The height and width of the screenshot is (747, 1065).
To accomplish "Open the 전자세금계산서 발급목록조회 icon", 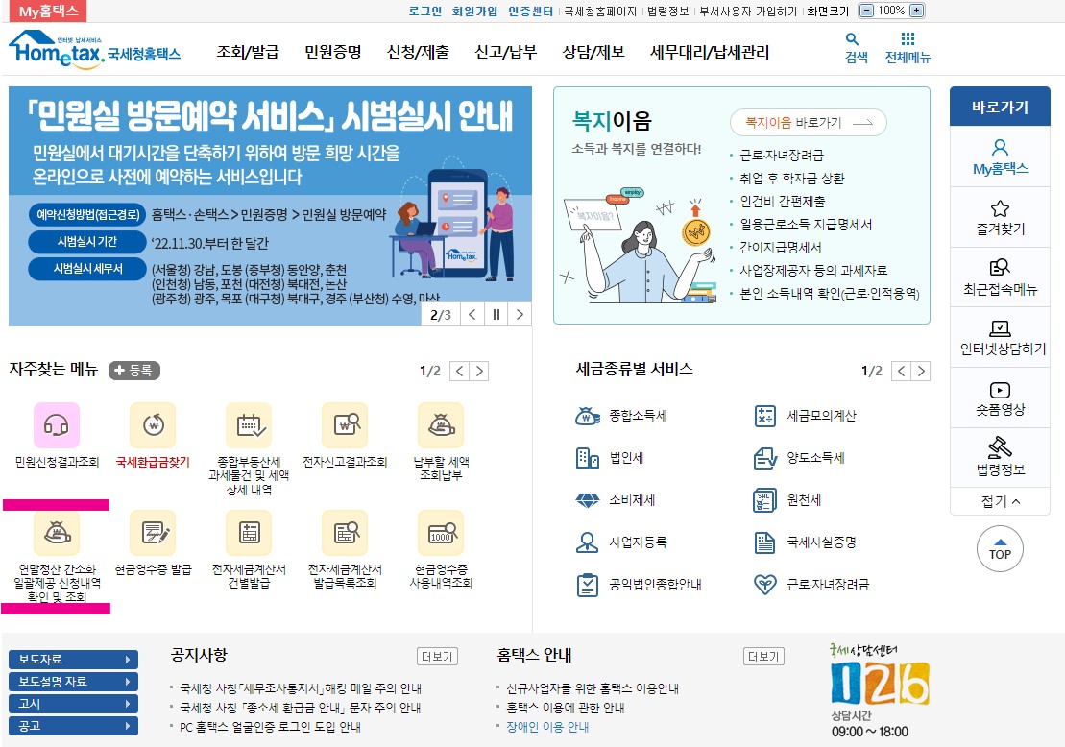I will point(345,533).
